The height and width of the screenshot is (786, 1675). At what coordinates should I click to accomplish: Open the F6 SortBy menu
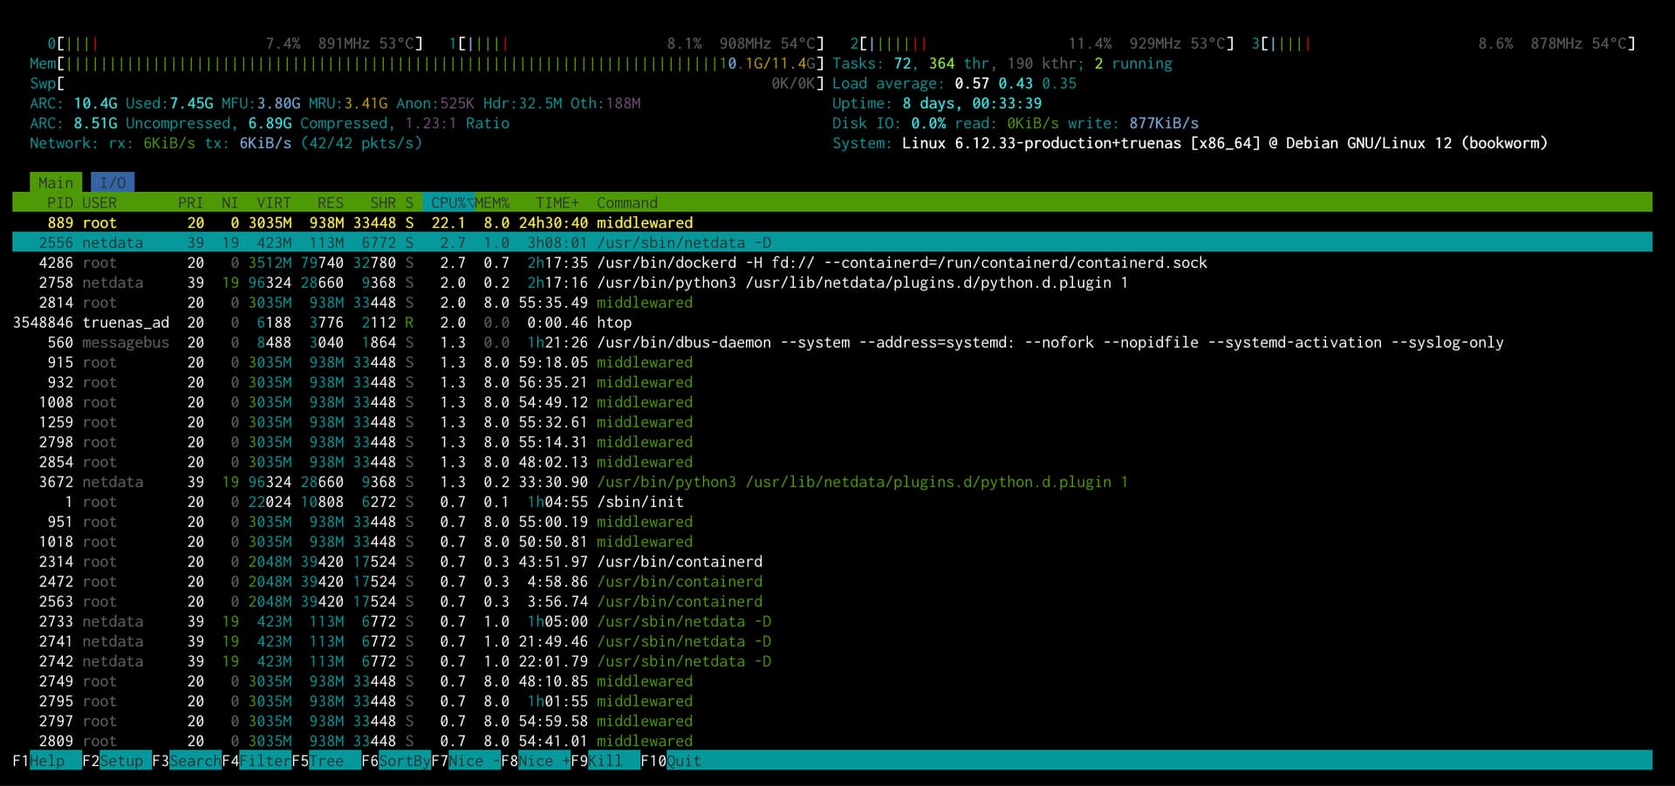tap(396, 761)
